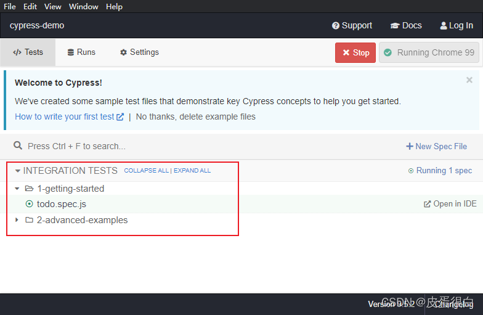Open the Running Chrome 99 browser selector
The width and height of the screenshot is (483, 315).
tap(429, 53)
